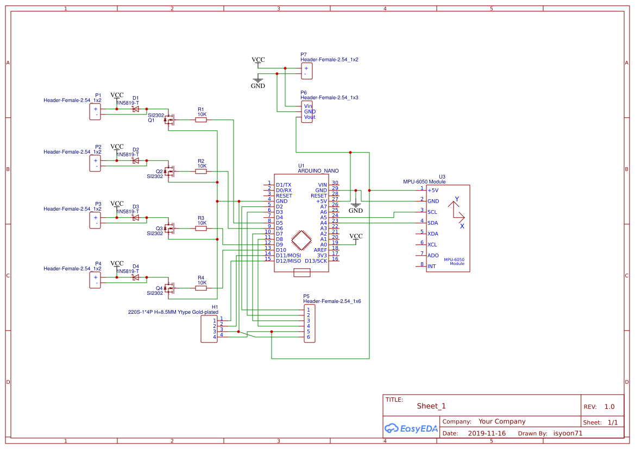Click the D1/TX pin label

tap(284, 185)
